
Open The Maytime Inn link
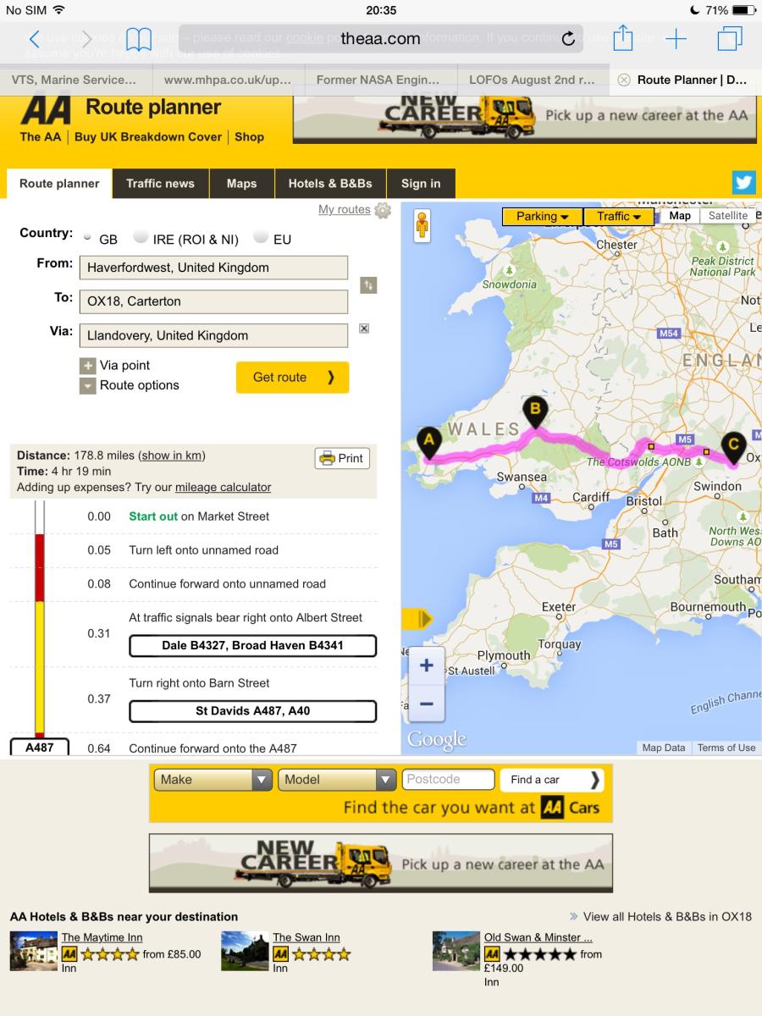102,937
